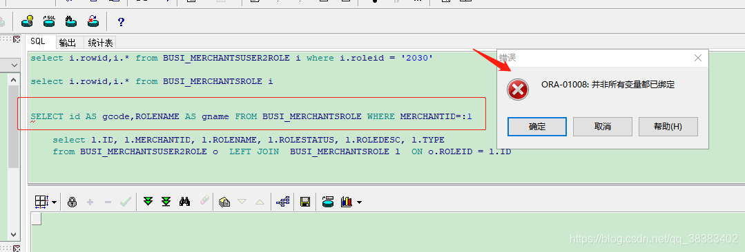This screenshot has height=252, width=745.
Task: Fetch next page with green double arrow
Action: (x=148, y=202)
